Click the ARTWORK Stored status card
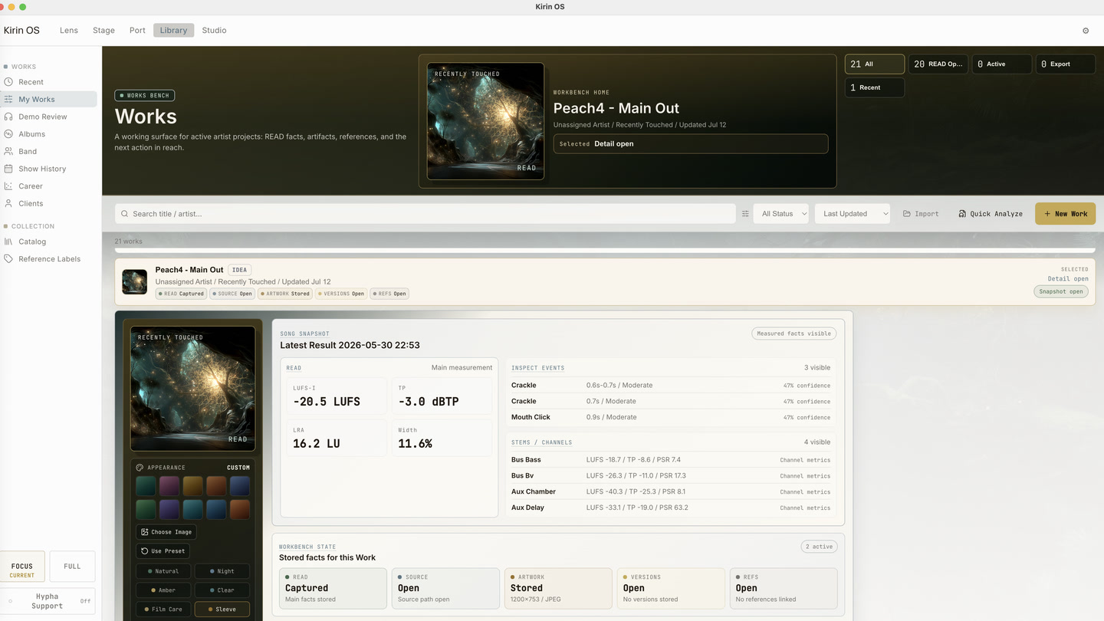 click(x=558, y=588)
